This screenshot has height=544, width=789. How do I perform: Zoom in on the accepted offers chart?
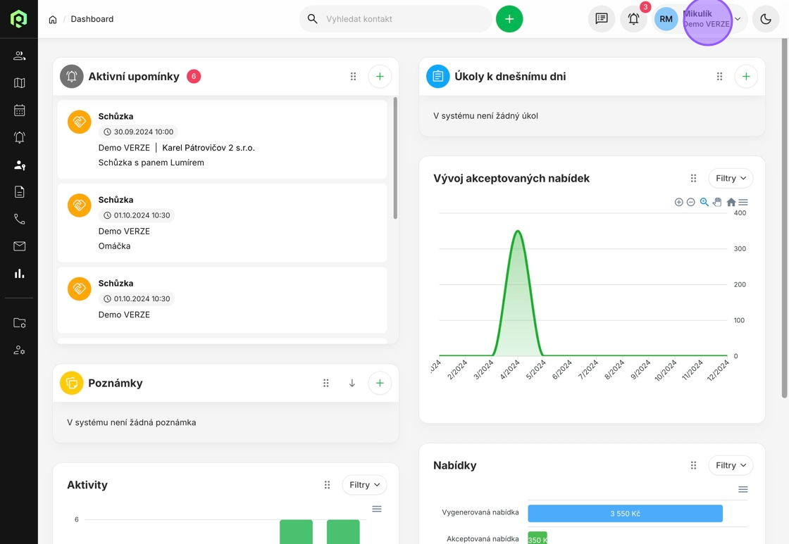[x=679, y=202]
